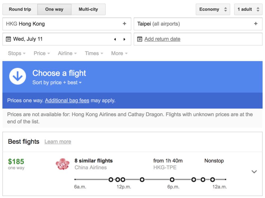Advance to next day with right arrow
265x198 pixels.
(x=124, y=39)
